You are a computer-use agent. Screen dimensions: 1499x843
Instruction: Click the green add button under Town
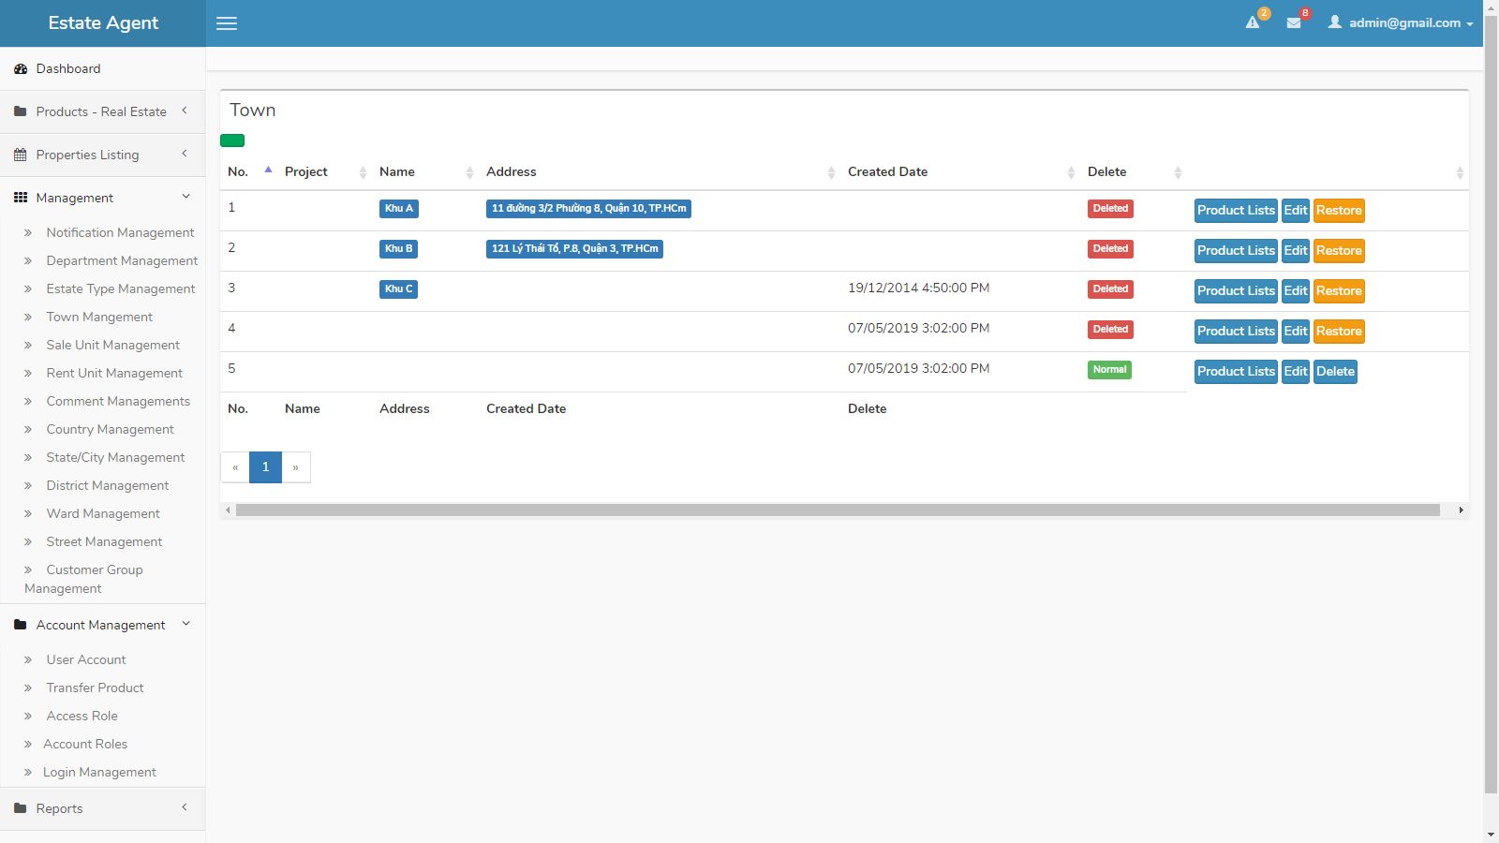tap(232, 140)
